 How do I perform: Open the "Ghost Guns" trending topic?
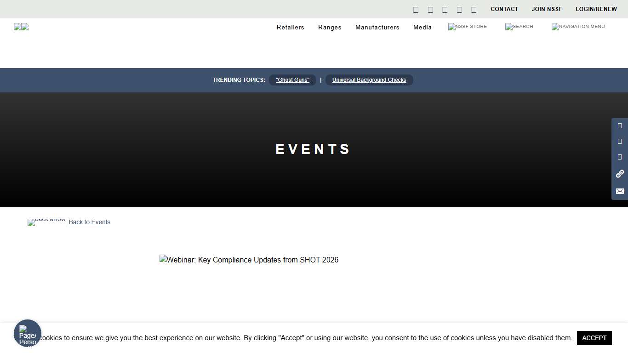click(x=292, y=80)
